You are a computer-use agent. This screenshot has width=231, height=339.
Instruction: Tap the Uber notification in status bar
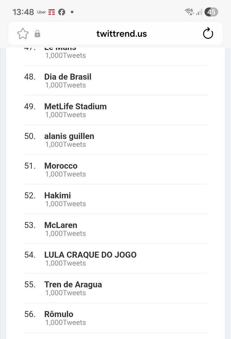pos(41,12)
